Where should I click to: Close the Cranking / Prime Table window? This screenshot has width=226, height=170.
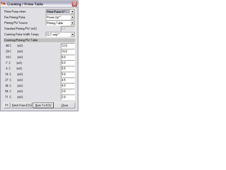pos(74,4)
